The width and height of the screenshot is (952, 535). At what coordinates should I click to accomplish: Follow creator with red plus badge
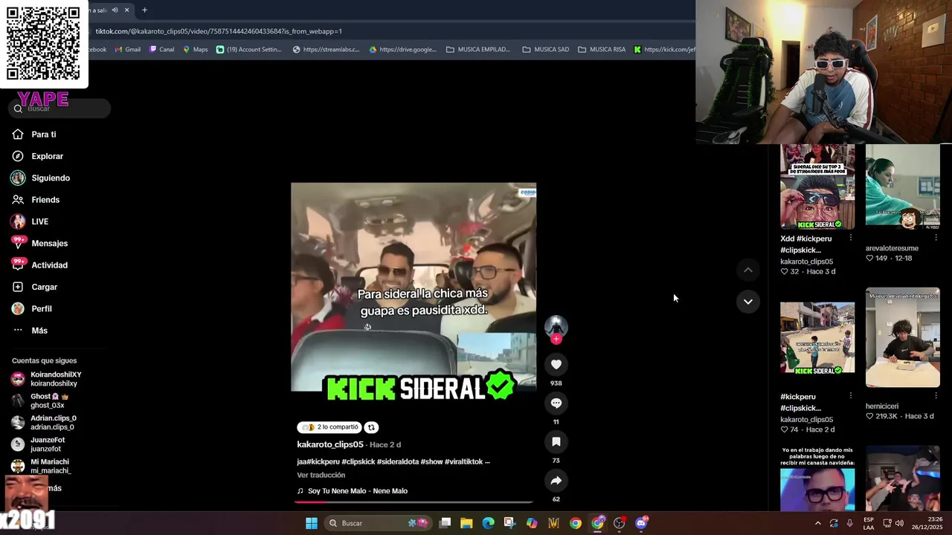point(556,339)
